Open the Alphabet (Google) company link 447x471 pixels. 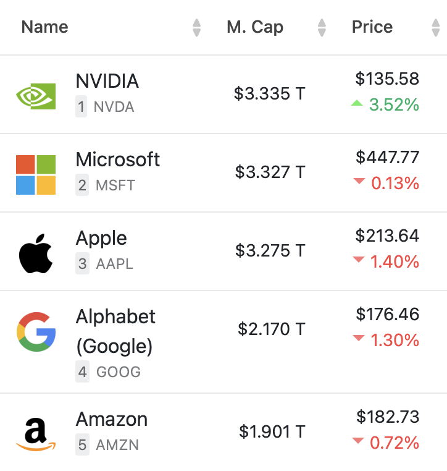click(x=115, y=331)
